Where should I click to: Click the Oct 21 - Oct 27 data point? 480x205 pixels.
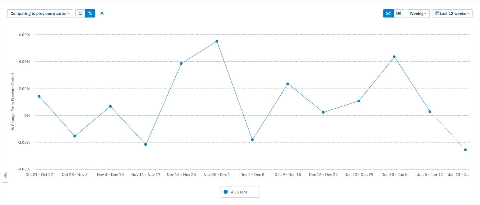tap(39, 96)
